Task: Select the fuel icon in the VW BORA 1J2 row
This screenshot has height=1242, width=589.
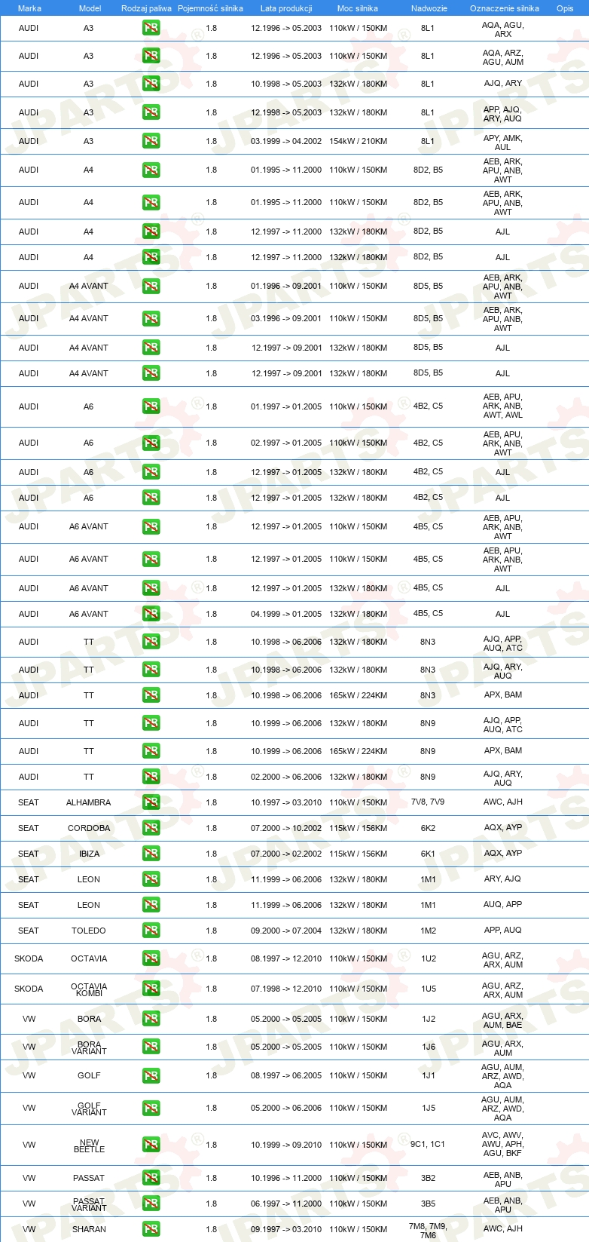Action: point(151,1019)
